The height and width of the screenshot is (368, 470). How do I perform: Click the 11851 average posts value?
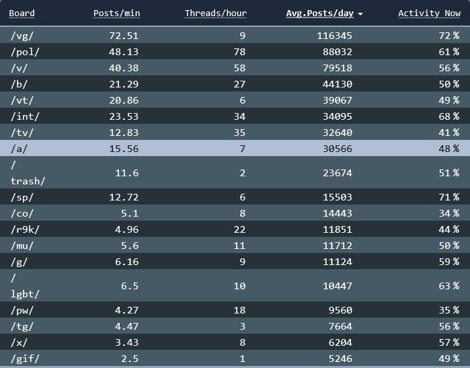(338, 229)
